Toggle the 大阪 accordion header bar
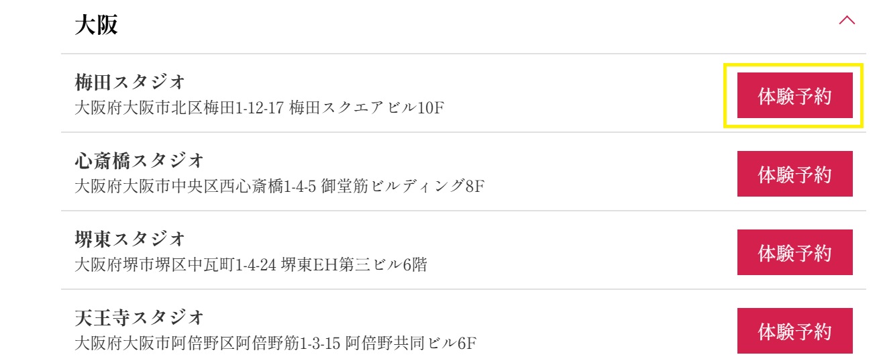881x363 pixels. 463,25
